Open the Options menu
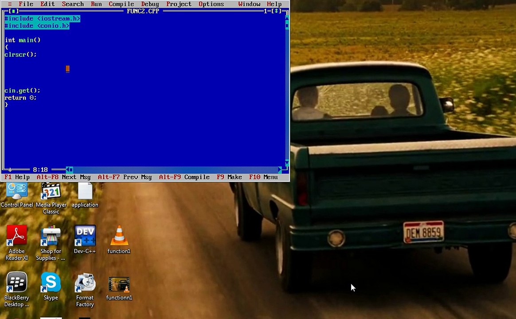This screenshot has height=319, width=516. pos(211,4)
